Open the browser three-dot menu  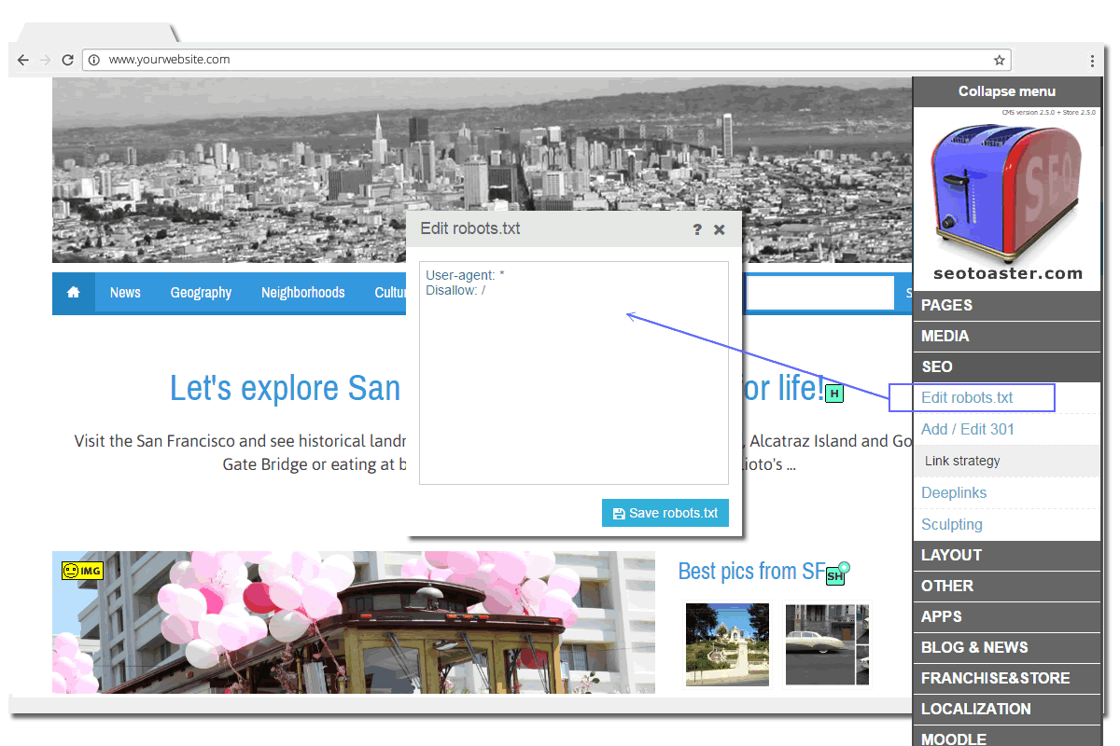coord(1092,61)
